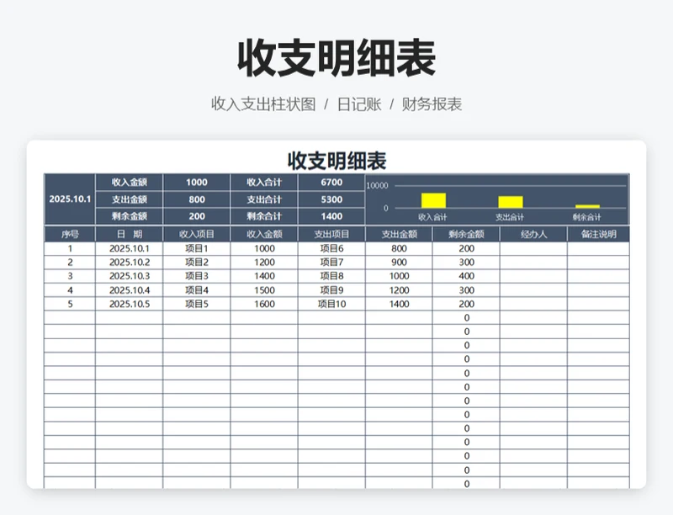Select the date cell 2025.10.1 in row 1

pyautogui.click(x=130, y=248)
